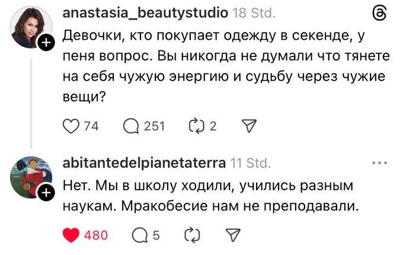Open replies to the abitantedelpianetaterra comment
The height and width of the screenshot is (255, 403).
point(136,235)
